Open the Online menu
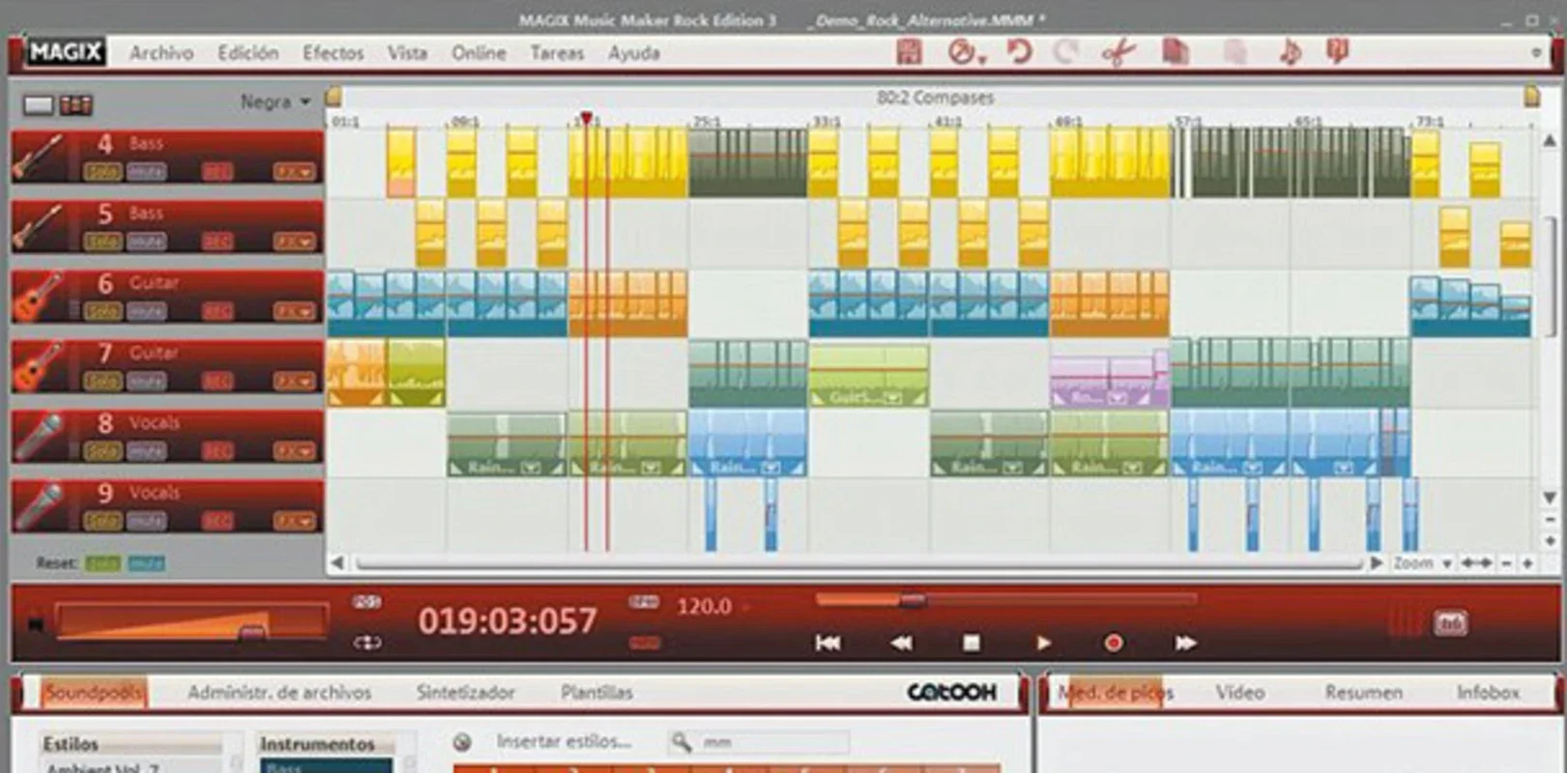The width and height of the screenshot is (1567, 773). [479, 53]
